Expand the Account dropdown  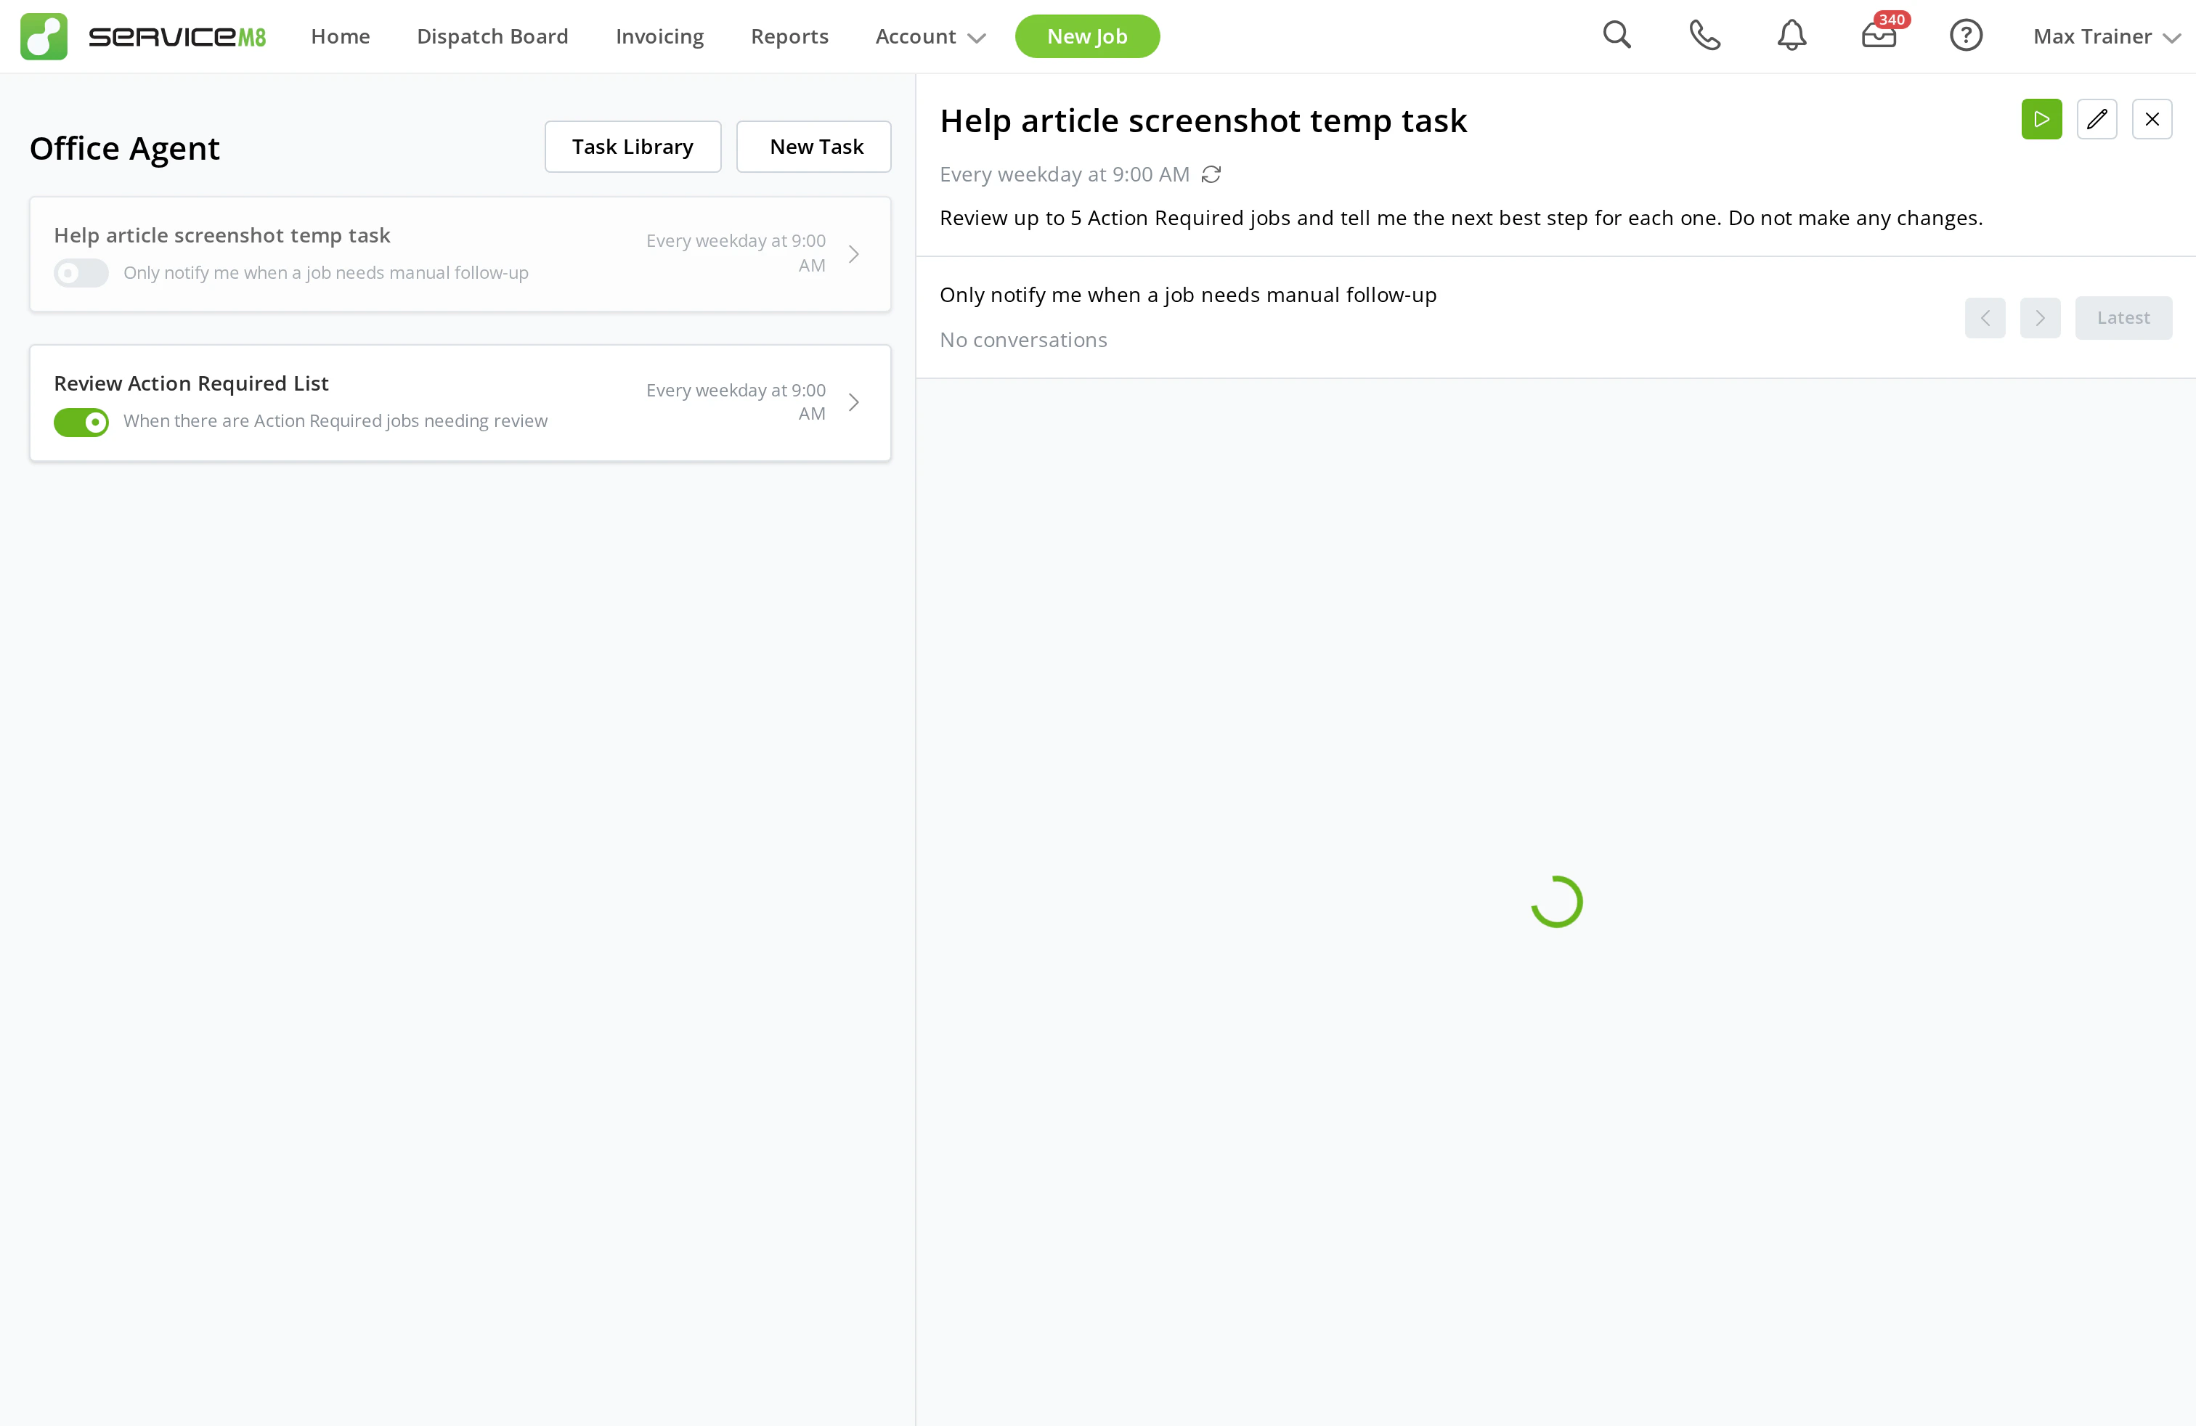coord(929,37)
